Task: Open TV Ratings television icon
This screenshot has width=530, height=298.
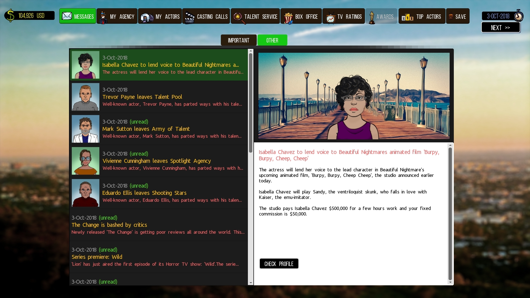Action: click(x=330, y=18)
